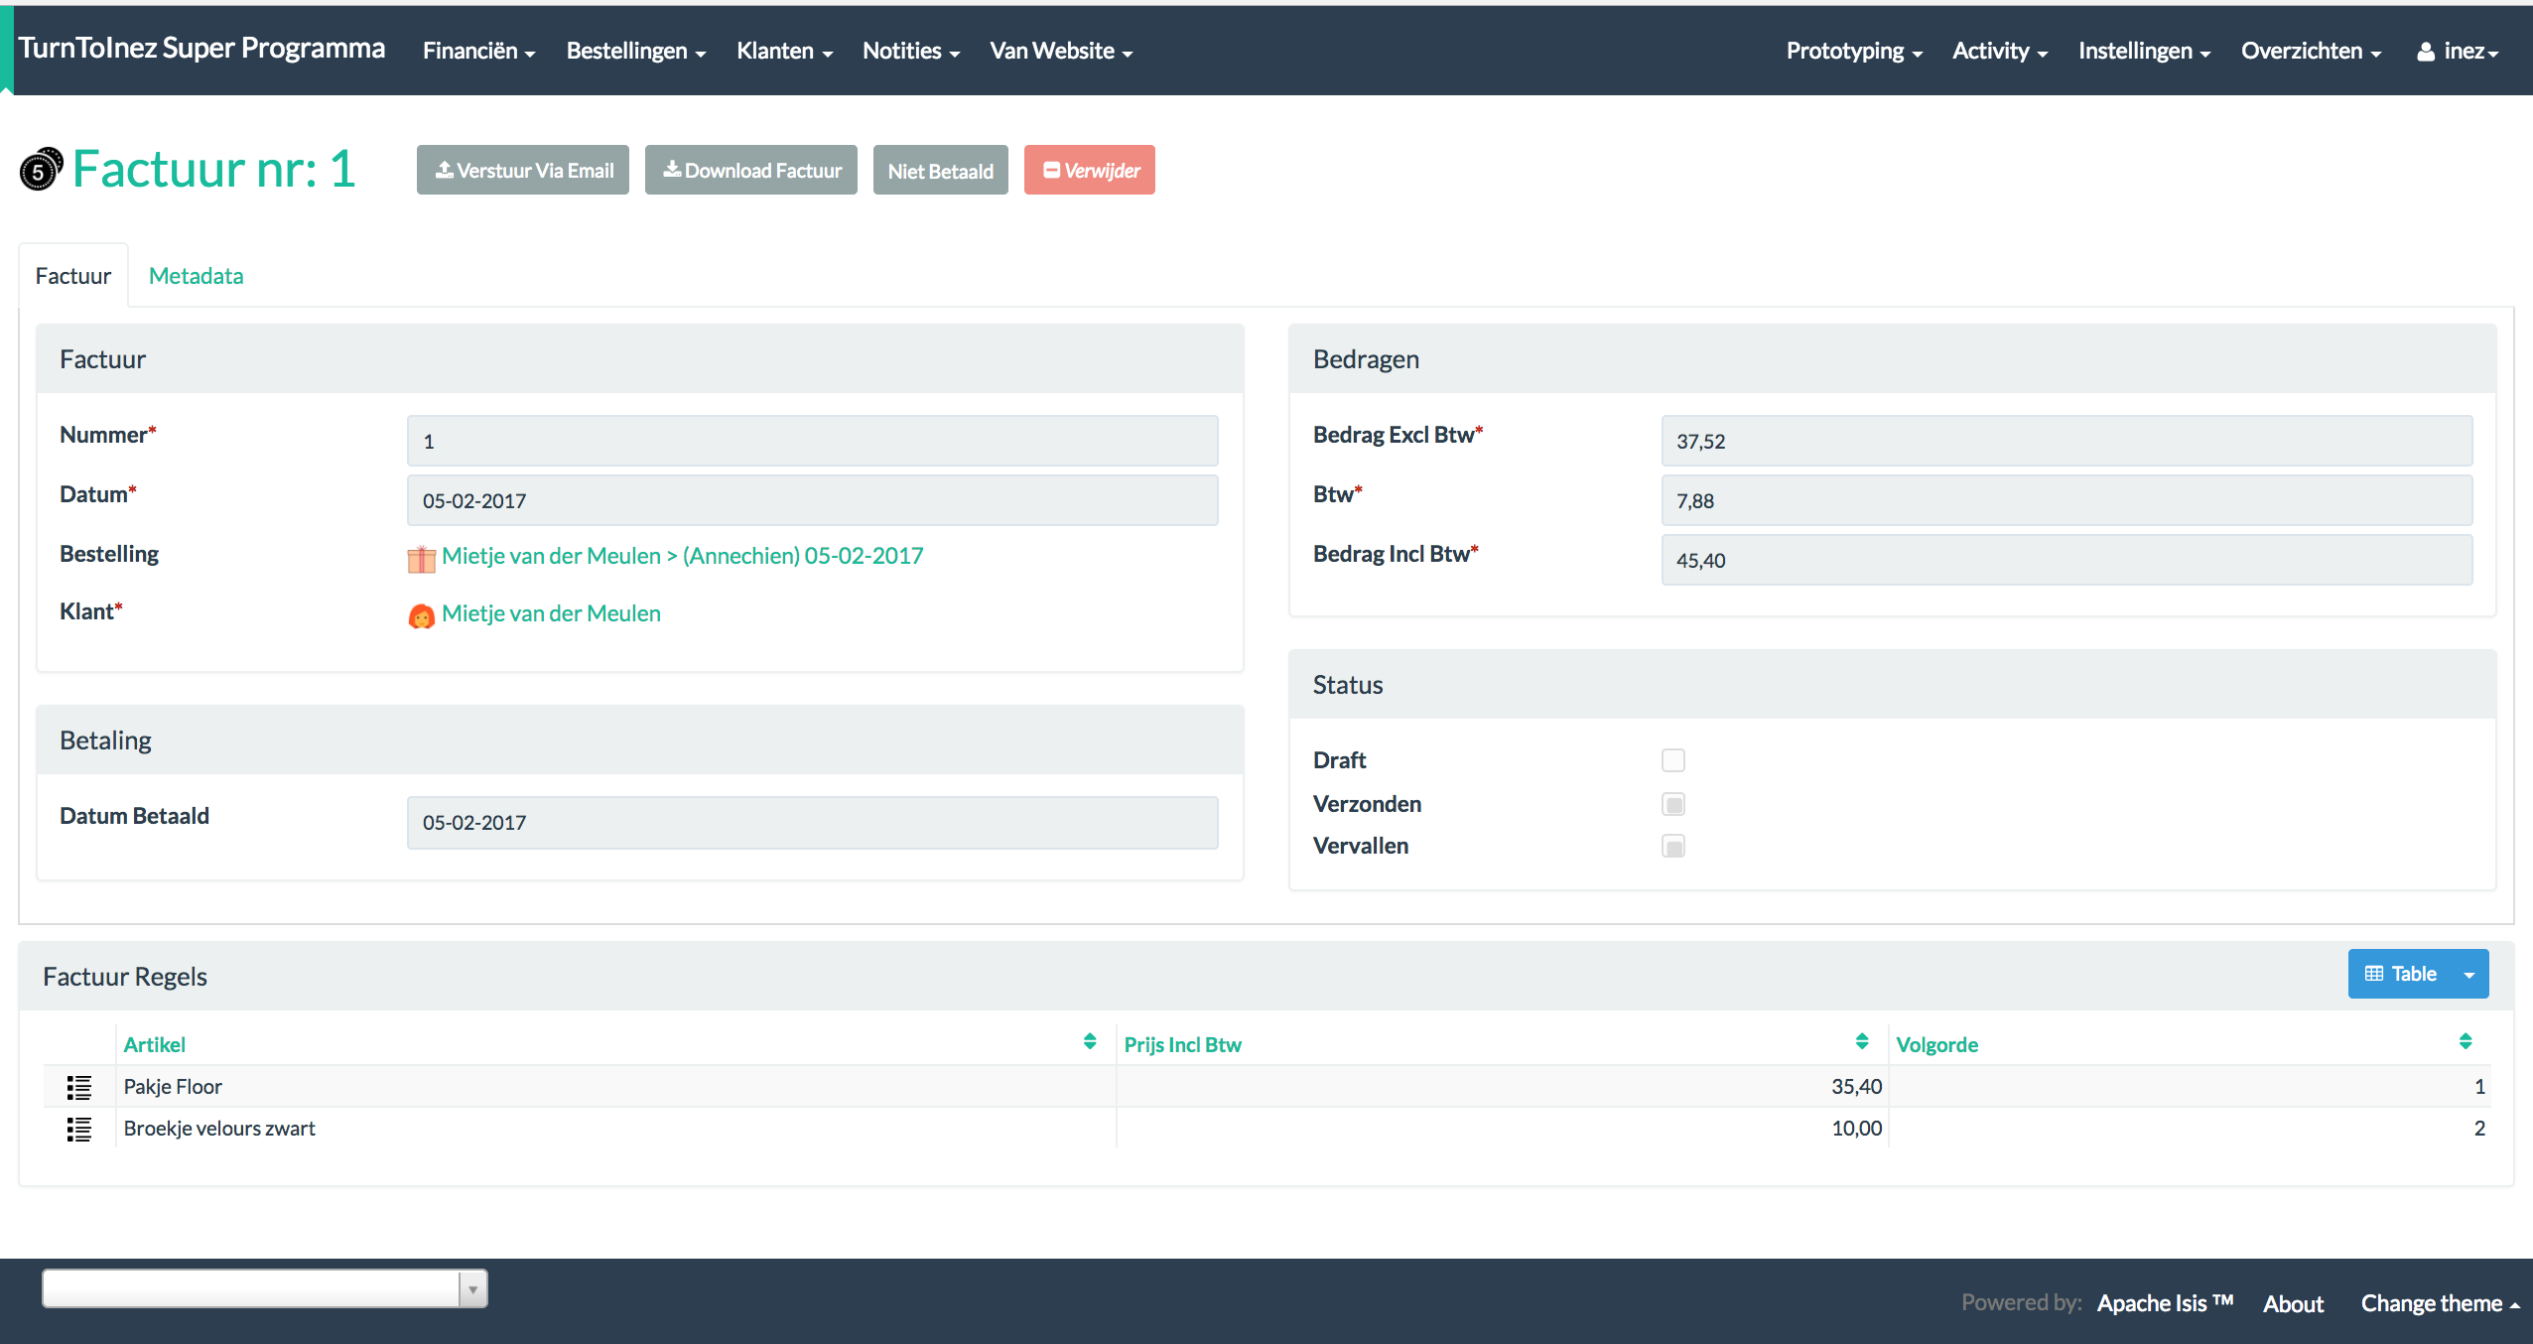
Task: Open the About link in footer
Action: (x=2293, y=1303)
